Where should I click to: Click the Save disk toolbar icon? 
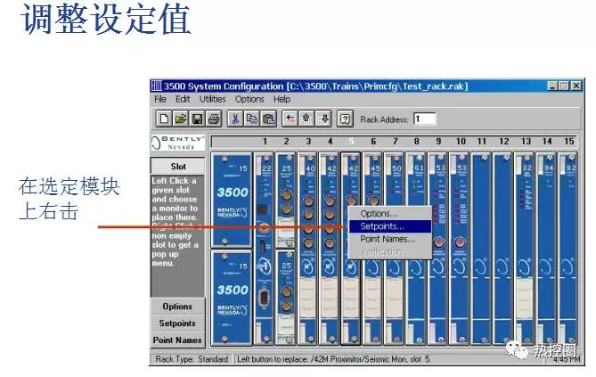tap(197, 119)
